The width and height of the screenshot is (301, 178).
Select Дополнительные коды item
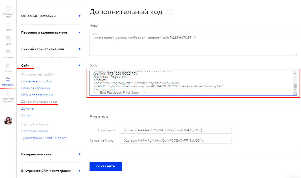pos(39,102)
